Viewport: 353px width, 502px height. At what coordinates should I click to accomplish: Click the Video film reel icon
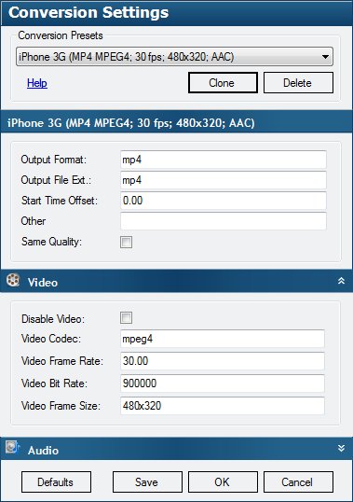(x=13, y=281)
